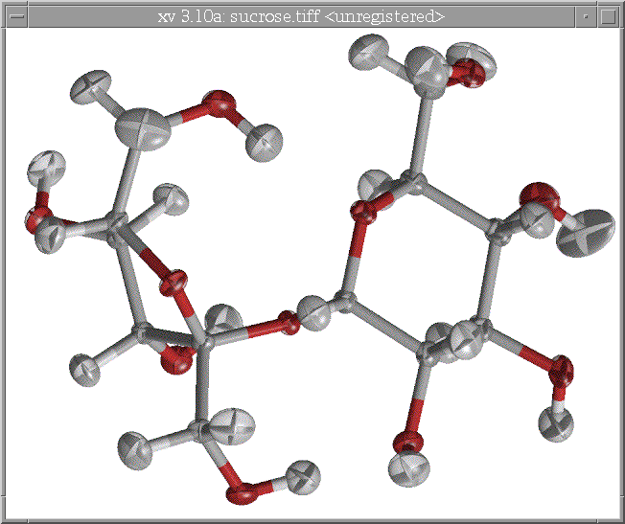Click the iconify dot button in title bar
This screenshot has height=524, width=625.
584,15
